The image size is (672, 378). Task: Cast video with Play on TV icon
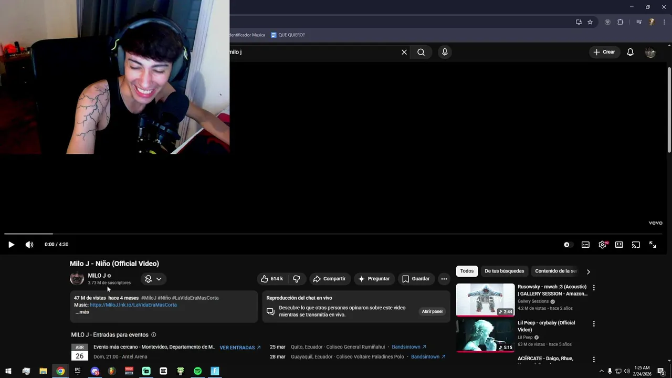pos(636,245)
